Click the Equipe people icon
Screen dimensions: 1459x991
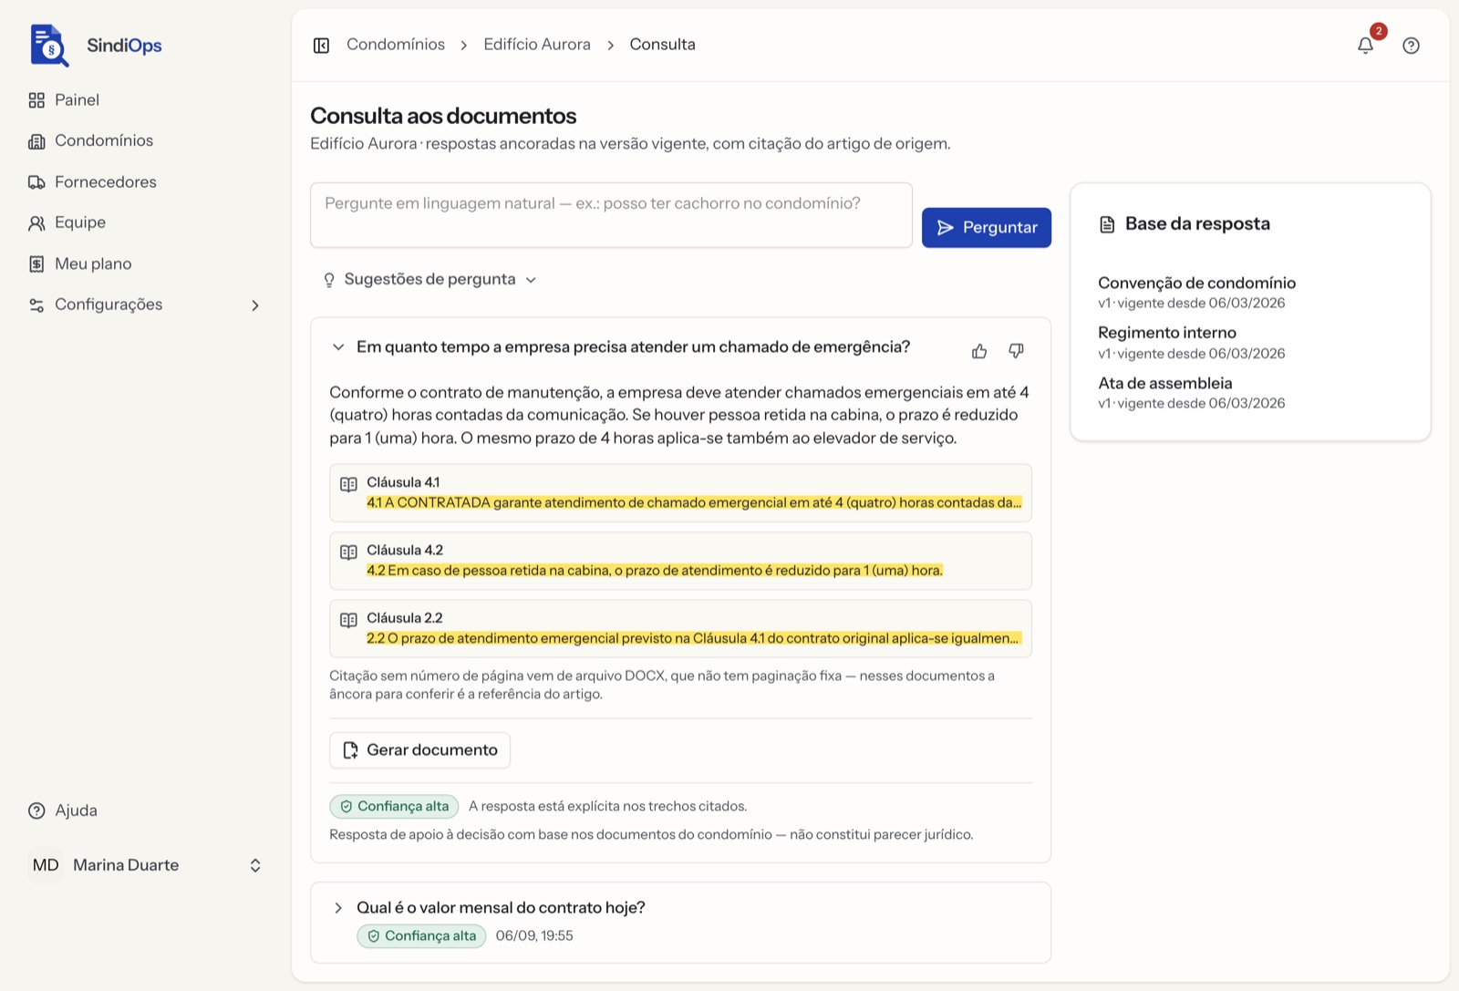(x=36, y=223)
